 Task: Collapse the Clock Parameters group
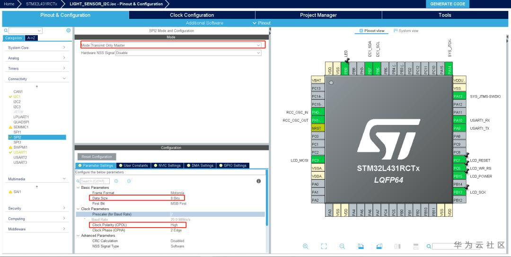[78, 209]
